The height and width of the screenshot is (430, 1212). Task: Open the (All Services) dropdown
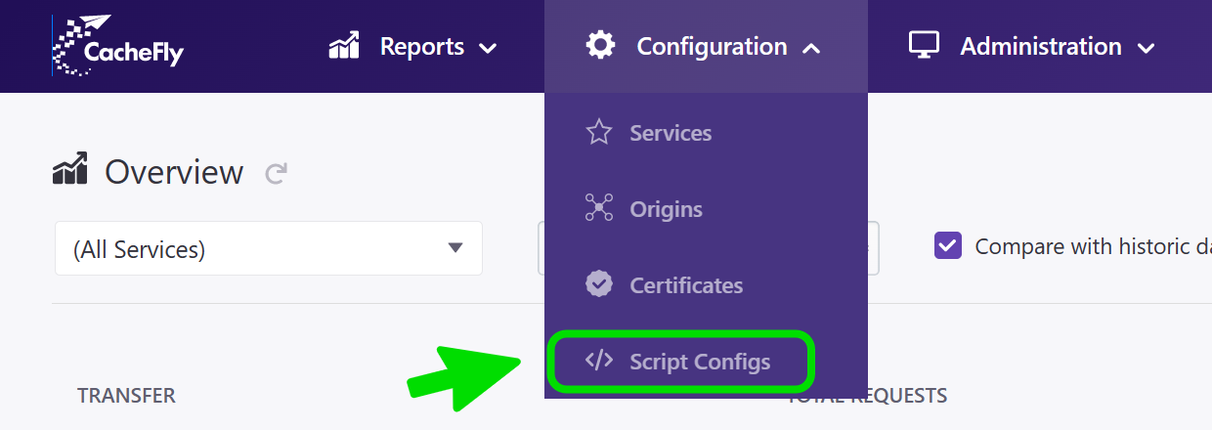pyautogui.click(x=269, y=248)
